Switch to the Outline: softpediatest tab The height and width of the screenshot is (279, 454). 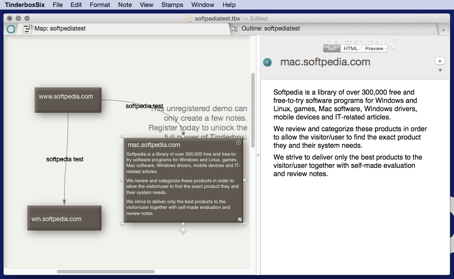point(335,29)
